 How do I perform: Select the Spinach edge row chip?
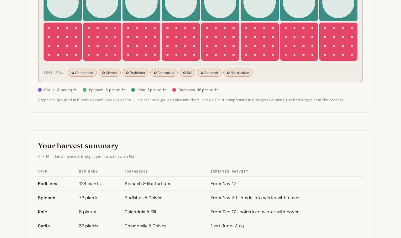point(209,73)
